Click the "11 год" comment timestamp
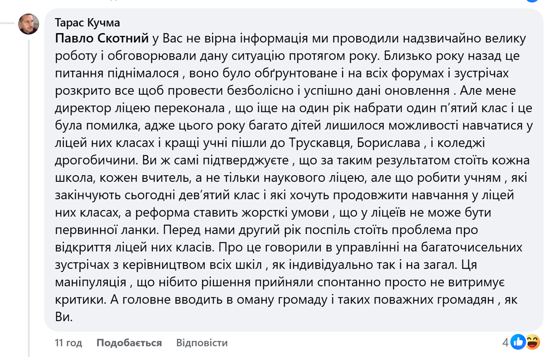Image resolution: width=554 pixels, height=357 pixels. (68, 343)
